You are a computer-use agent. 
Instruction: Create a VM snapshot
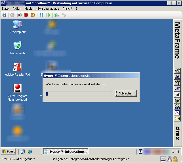[57, 15]
